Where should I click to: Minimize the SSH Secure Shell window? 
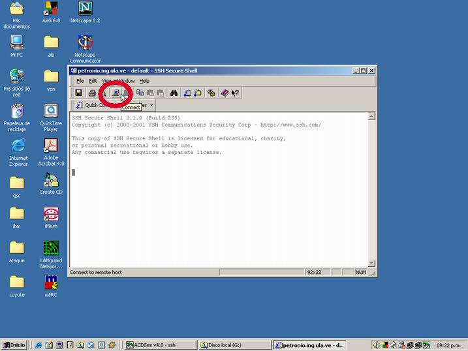click(356, 70)
